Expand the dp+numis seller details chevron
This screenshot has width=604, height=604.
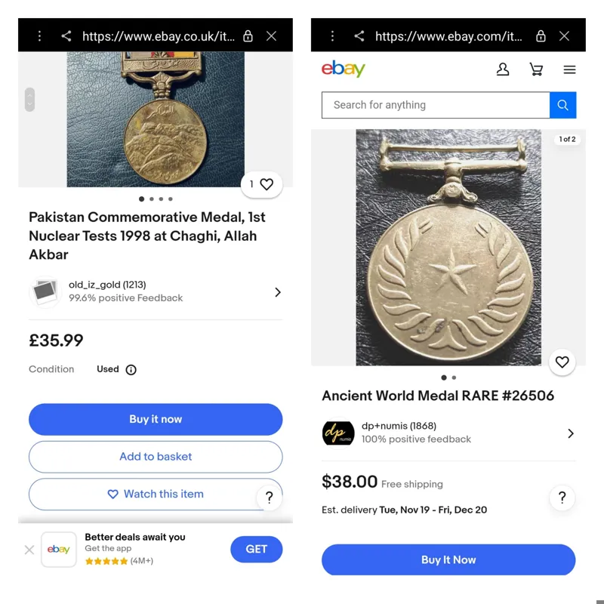click(x=571, y=433)
